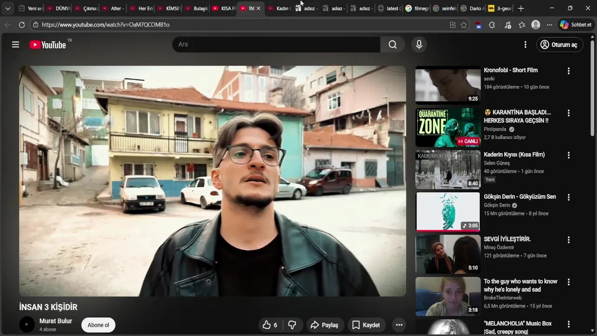The height and width of the screenshot is (336, 597).
Task: Click the main video player
Action: tap(212, 181)
